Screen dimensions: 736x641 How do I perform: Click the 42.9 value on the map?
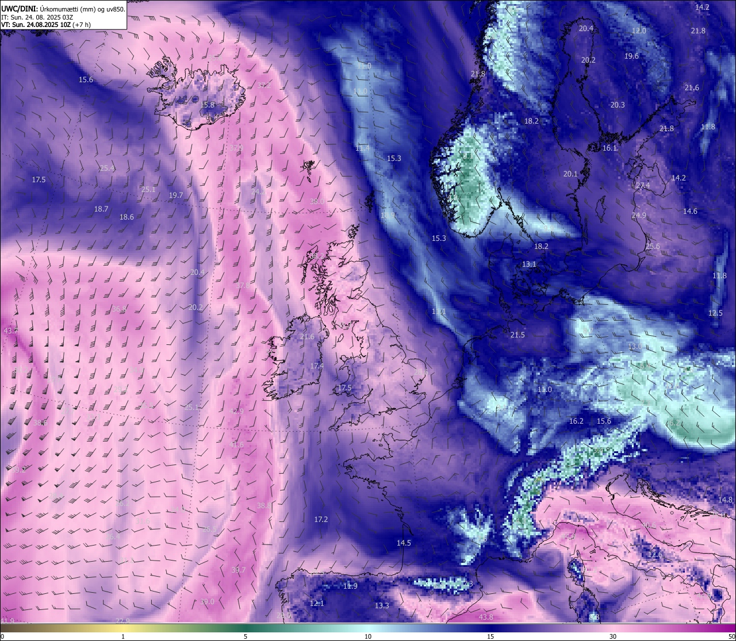(236, 412)
